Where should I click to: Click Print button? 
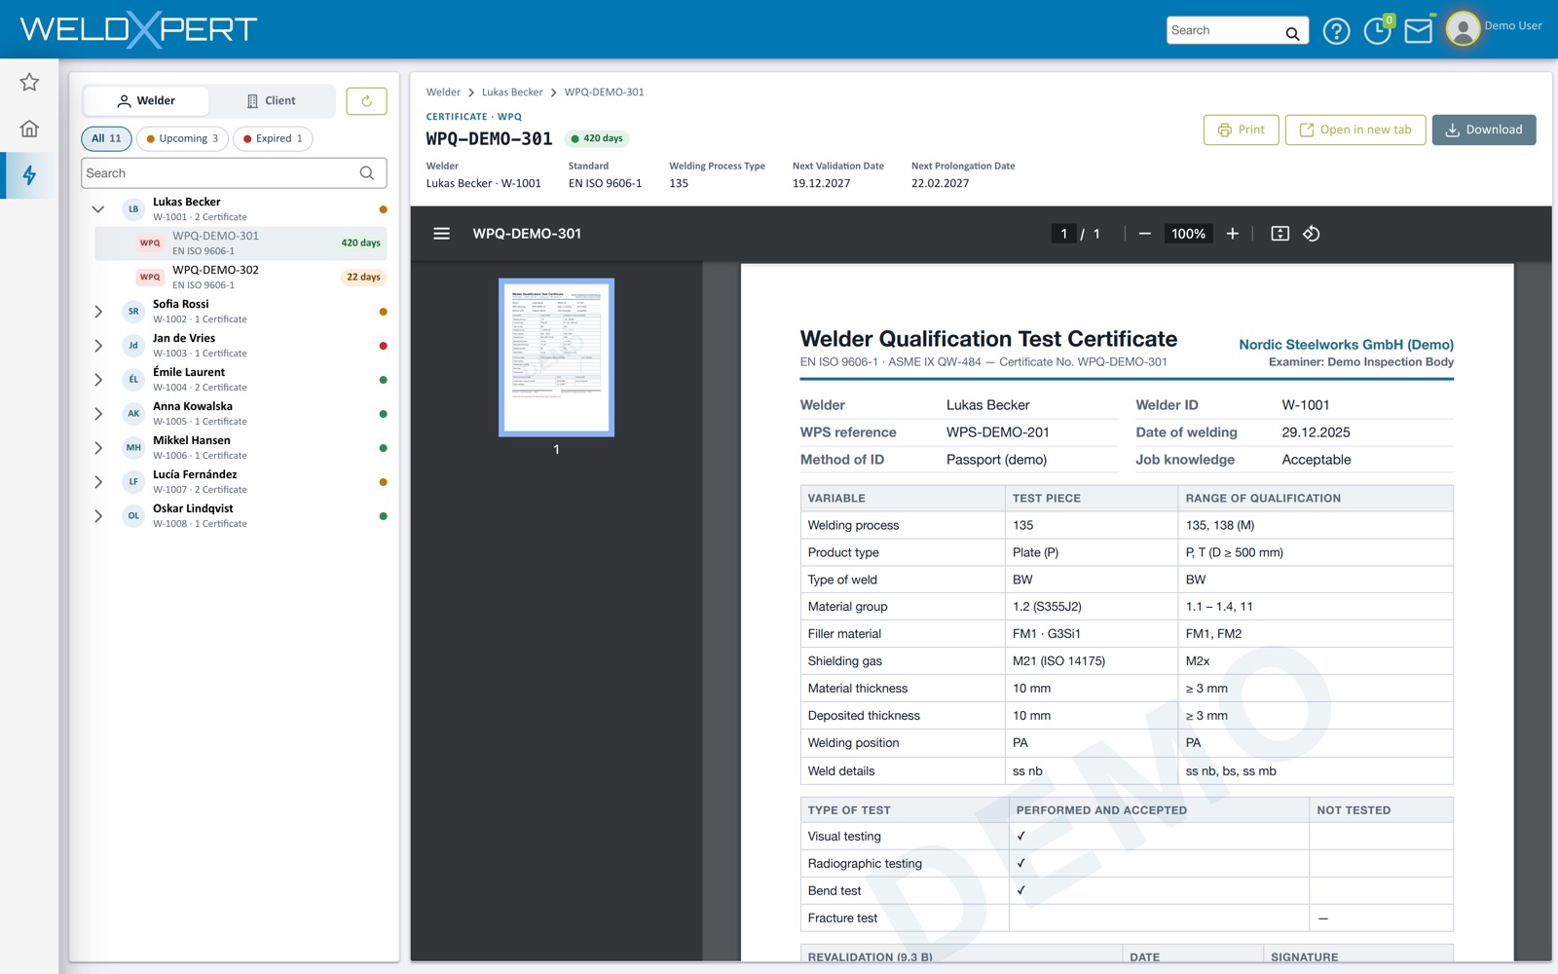pos(1242,130)
